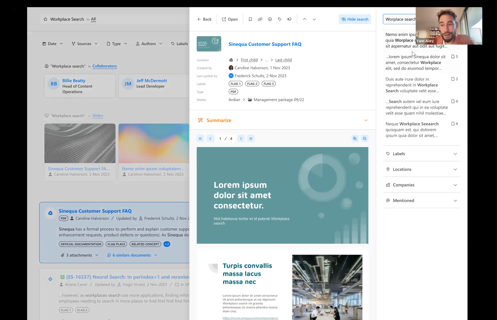The image size is (497, 320).
Task: Open the Type filter dropdown
Action: point(117,44)
